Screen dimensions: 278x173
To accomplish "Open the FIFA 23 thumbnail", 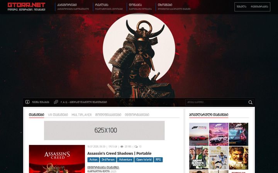I will pyautogui.click(x=219, y=158).
